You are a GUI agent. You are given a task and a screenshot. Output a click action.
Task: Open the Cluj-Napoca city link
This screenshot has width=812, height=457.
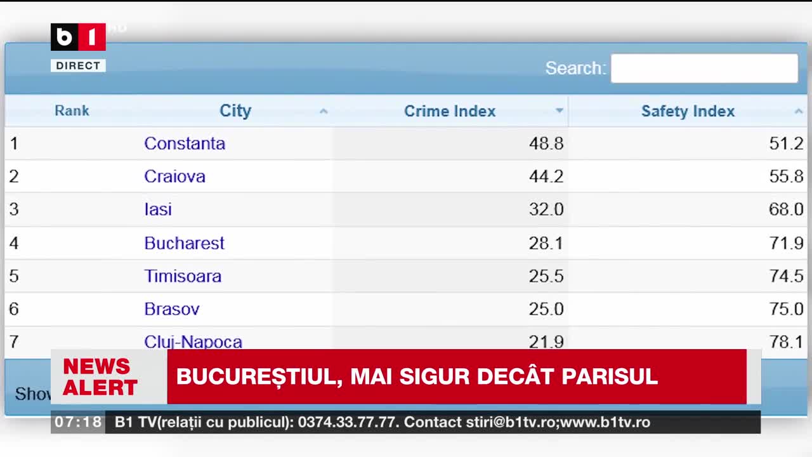click(x=193, y=341)
